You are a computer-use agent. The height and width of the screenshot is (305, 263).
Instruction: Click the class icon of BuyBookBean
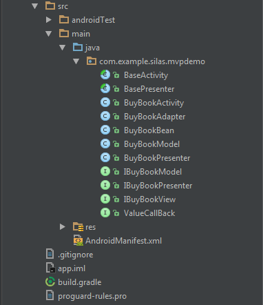pyautogui.click(x=105, y=130)
